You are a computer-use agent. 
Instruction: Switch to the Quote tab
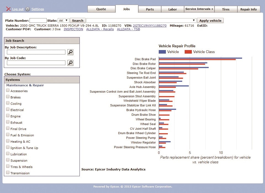pyautogui.click(x=101, y=9)
